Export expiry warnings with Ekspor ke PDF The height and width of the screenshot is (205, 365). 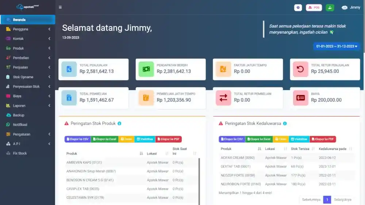(323, 139)
